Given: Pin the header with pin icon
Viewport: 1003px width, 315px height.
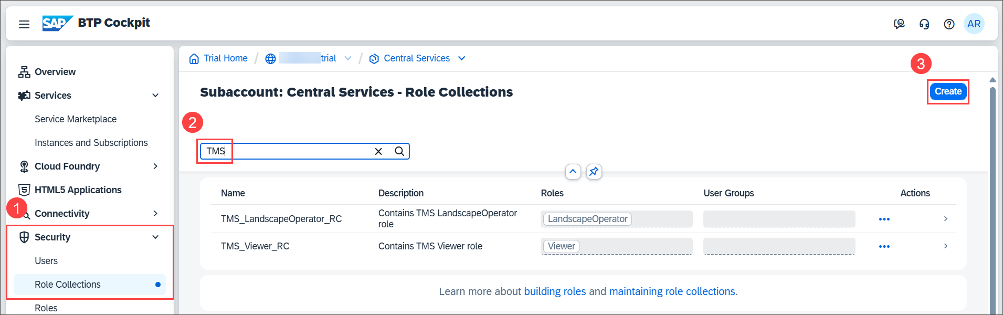Looking at the screenshot, I should pyautogui.click(x=594, y=172).
